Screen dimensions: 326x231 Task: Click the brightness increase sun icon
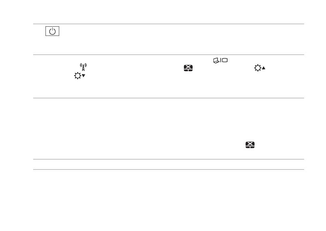[x=260, y=68]
